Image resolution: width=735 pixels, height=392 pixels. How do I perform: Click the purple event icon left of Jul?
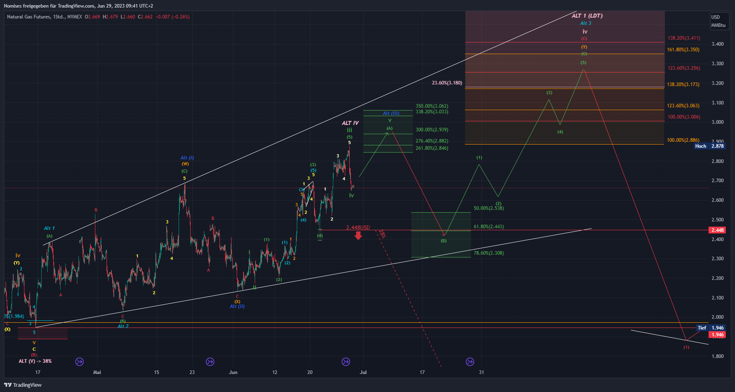[346, 362]
